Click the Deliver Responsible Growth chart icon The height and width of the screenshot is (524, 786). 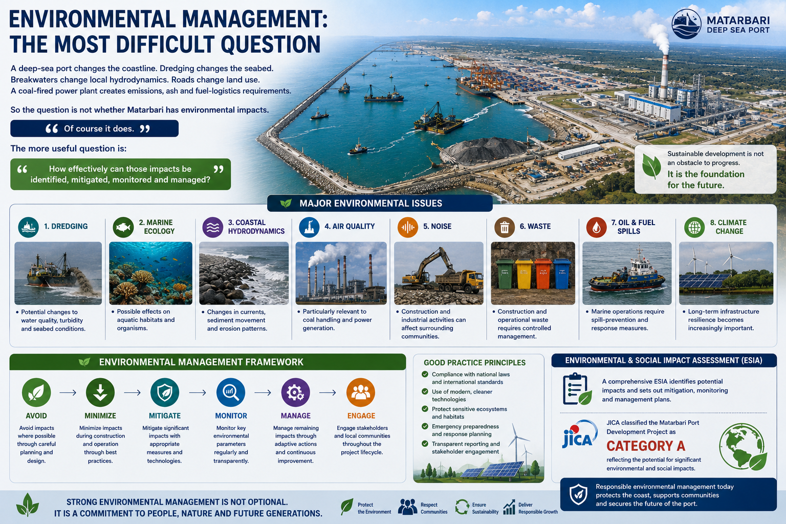(509, 507)
